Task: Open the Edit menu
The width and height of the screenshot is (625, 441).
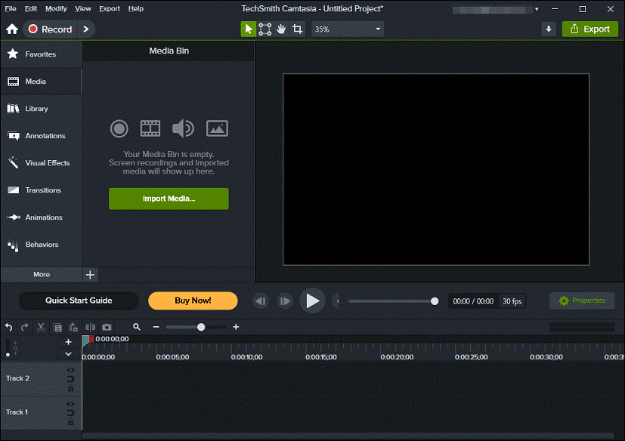Action: (x=31, y=8)
